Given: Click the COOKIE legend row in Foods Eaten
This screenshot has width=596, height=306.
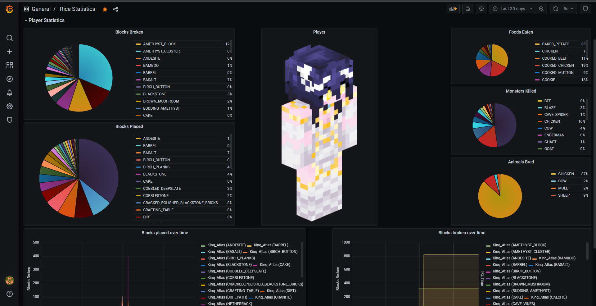Looking at the screenshot, I should click(562, 80).
